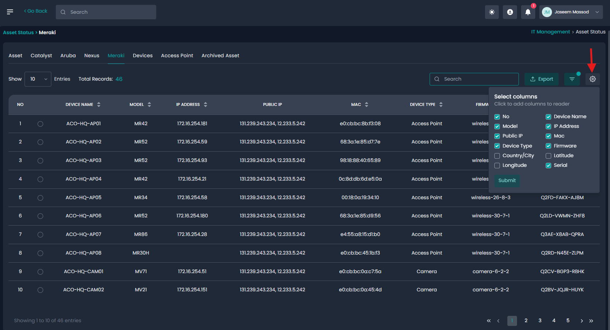Go to page 5

pyautogui.click(x=568, y=321)
